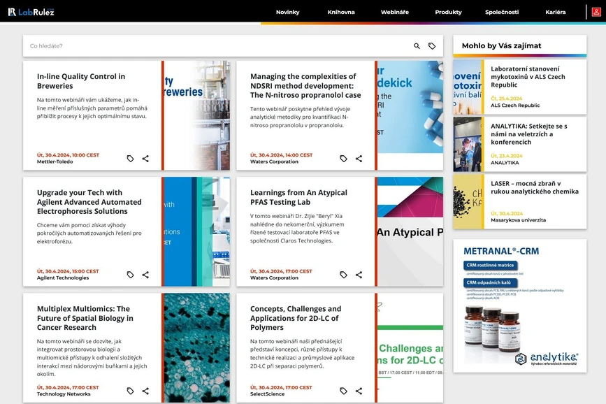Screen dimensions: 606x404
Task: Click date 'Út, 30.4.2024, 15:00 CEST'
Action: click(68, 271)
